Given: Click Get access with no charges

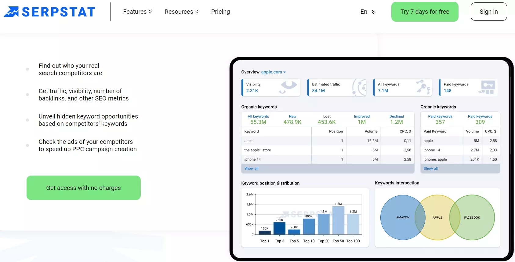Looking at the screenshot, I should click(84, 188).
